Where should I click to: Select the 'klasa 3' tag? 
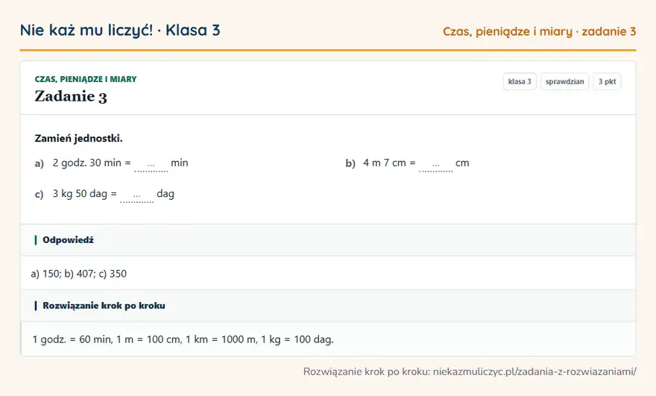520,81
